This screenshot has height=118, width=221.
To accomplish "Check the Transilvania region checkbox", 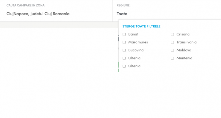I will [x=172, y=42].
